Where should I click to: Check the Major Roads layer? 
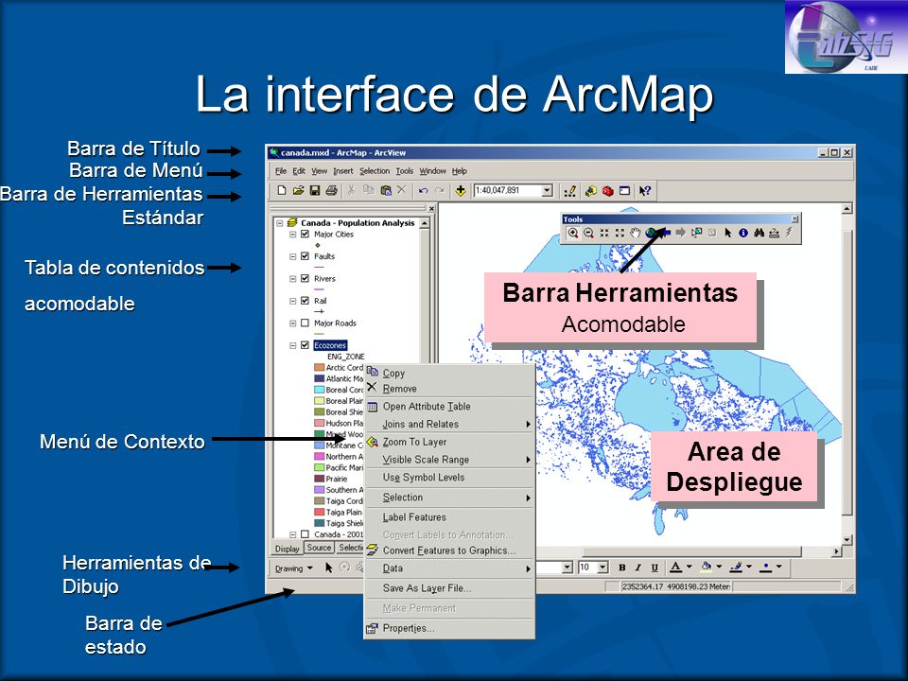pos(306,323)
